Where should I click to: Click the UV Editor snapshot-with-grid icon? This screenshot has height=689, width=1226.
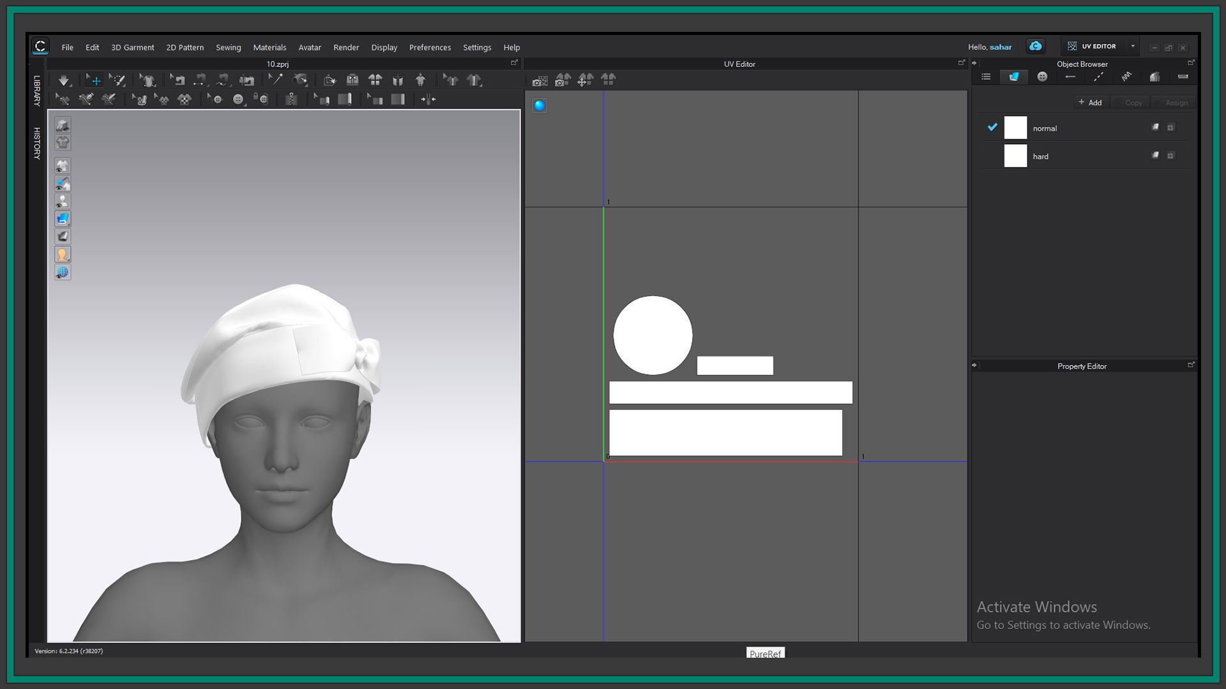pos(540,80)
